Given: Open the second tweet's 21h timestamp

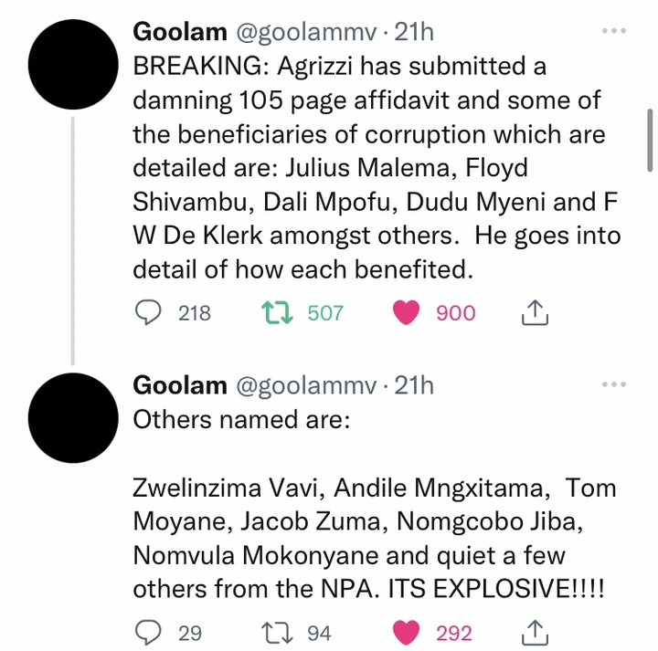Looking at the screenshot, I should [414, 385].
